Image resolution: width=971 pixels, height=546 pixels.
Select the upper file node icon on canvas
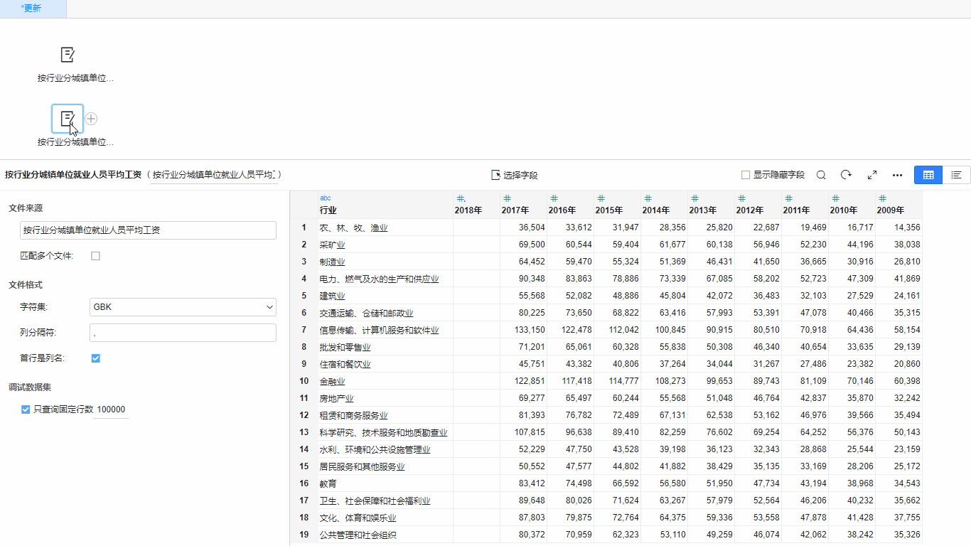coord(68,55)
